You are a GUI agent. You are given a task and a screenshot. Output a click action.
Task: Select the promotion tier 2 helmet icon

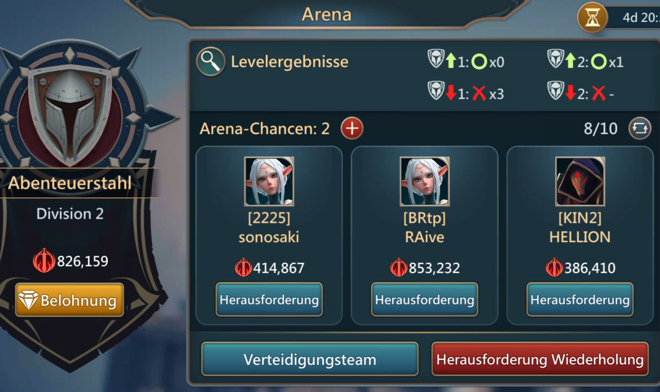555,59
